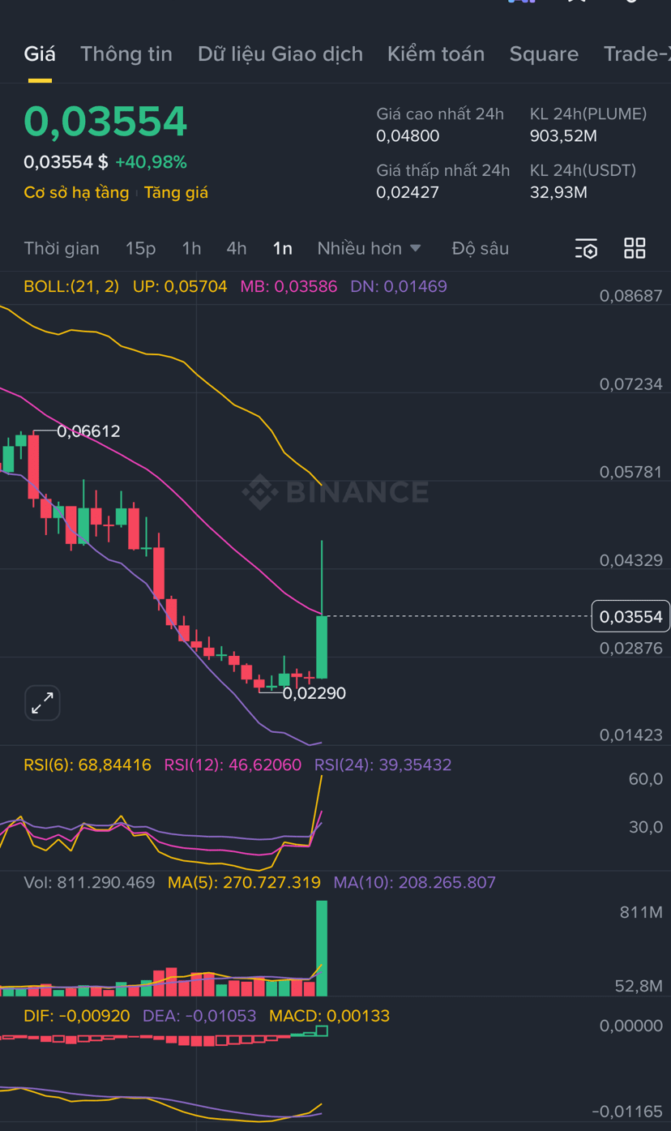Click the MA(5): 270.727.319 label
Screen dimensions: 671x1131
click(244, 882)
